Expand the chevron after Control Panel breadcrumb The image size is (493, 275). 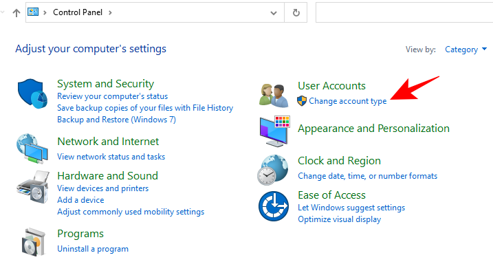[x=109, y=12]
